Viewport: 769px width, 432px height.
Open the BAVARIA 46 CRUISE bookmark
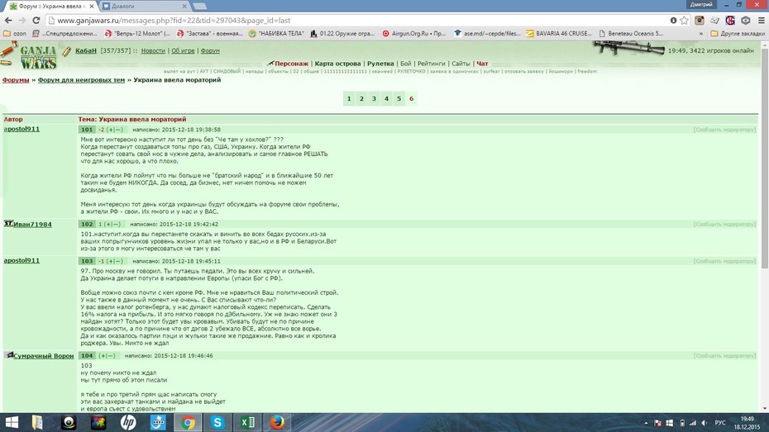[559, 33]
